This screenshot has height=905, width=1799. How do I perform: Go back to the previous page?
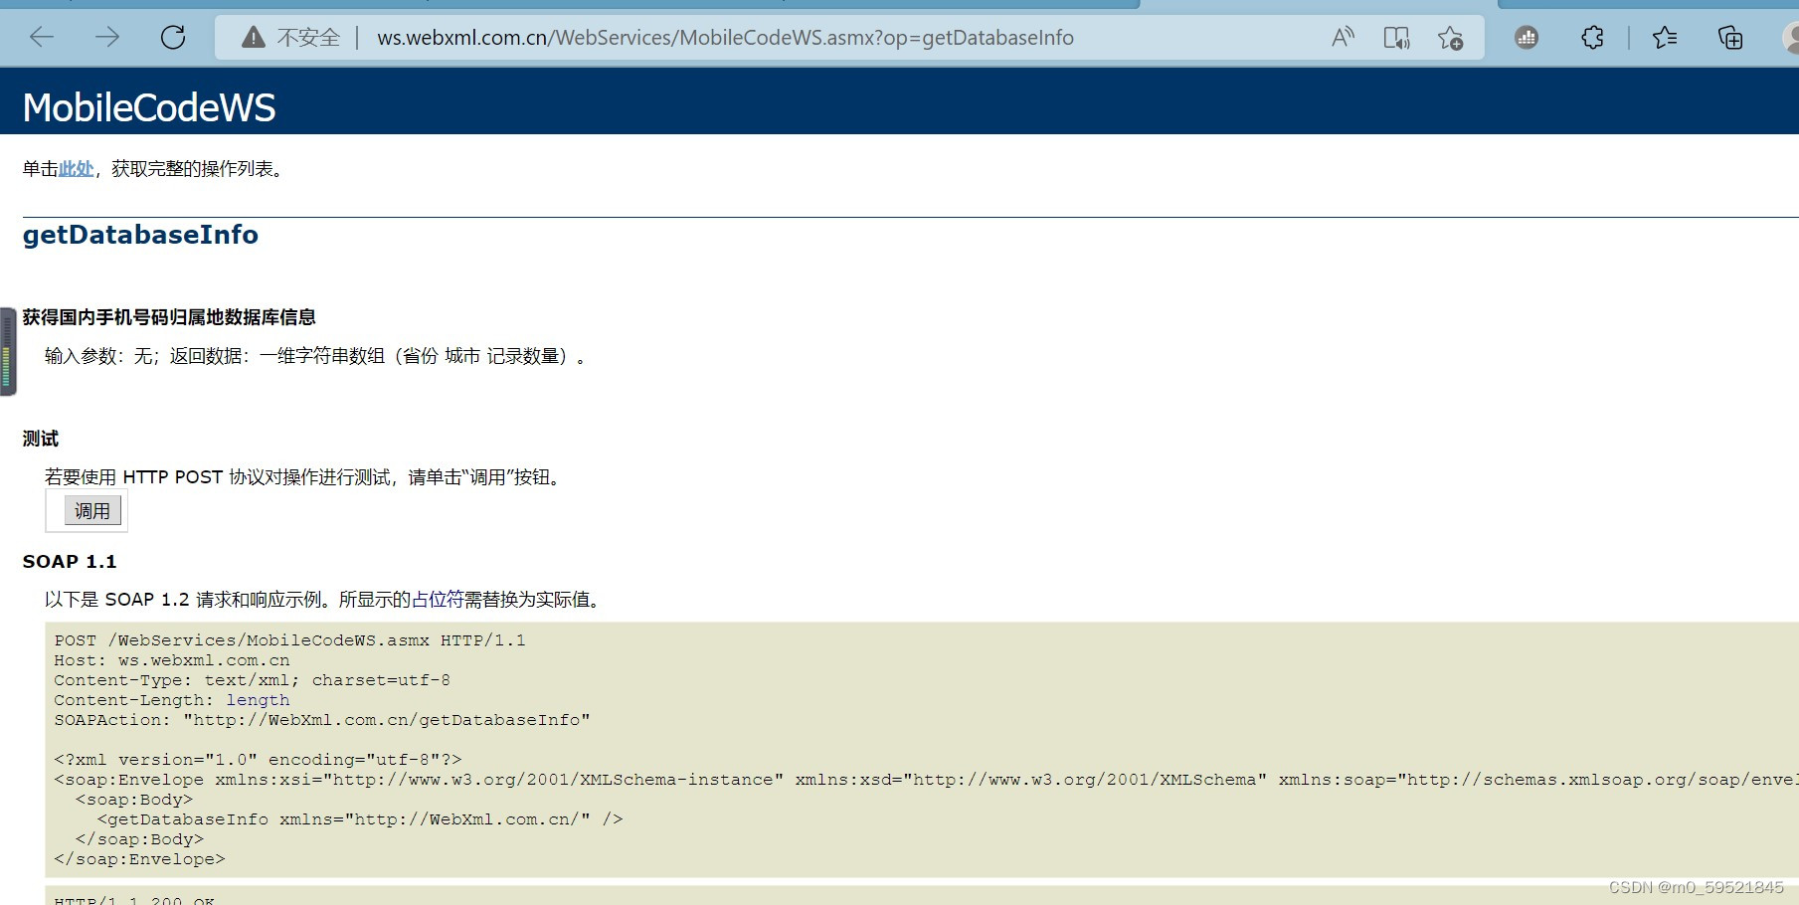41,37
